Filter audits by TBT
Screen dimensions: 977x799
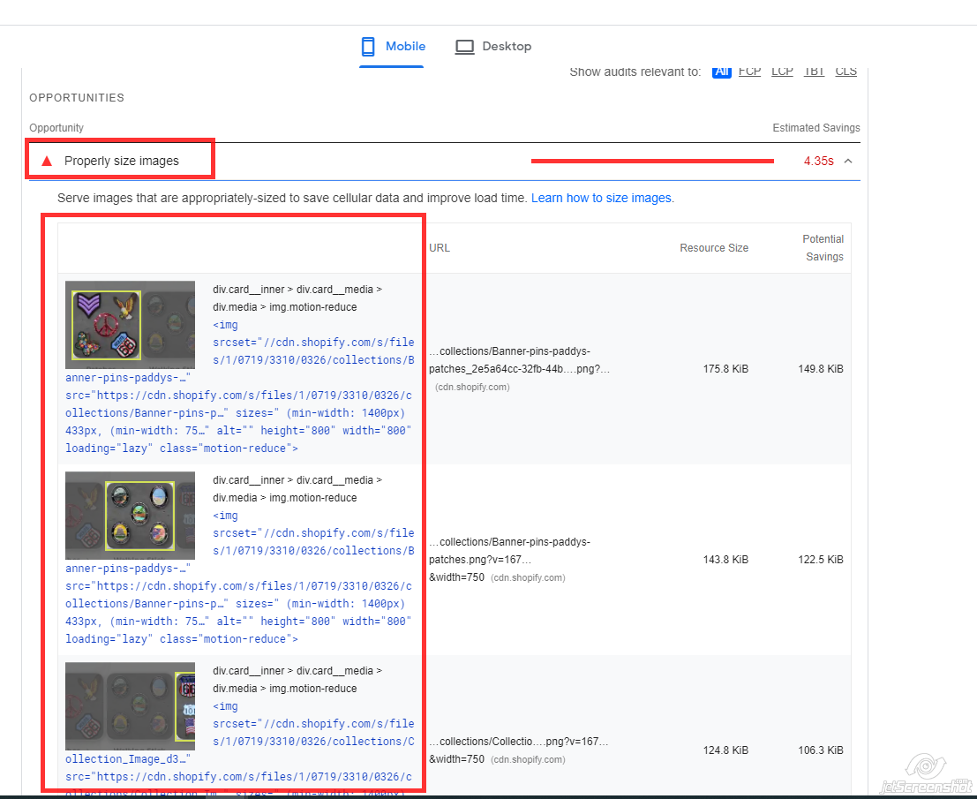[814, 72]
